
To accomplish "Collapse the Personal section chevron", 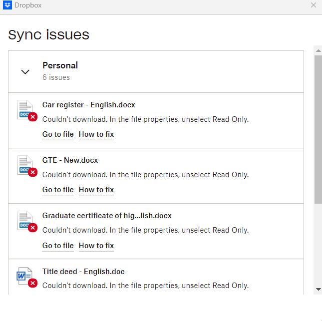I will pos(25,72).
